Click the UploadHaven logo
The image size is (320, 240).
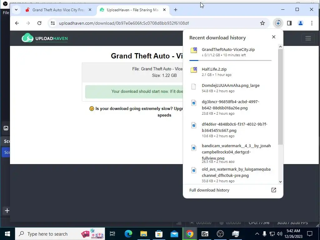coord(45,38)
